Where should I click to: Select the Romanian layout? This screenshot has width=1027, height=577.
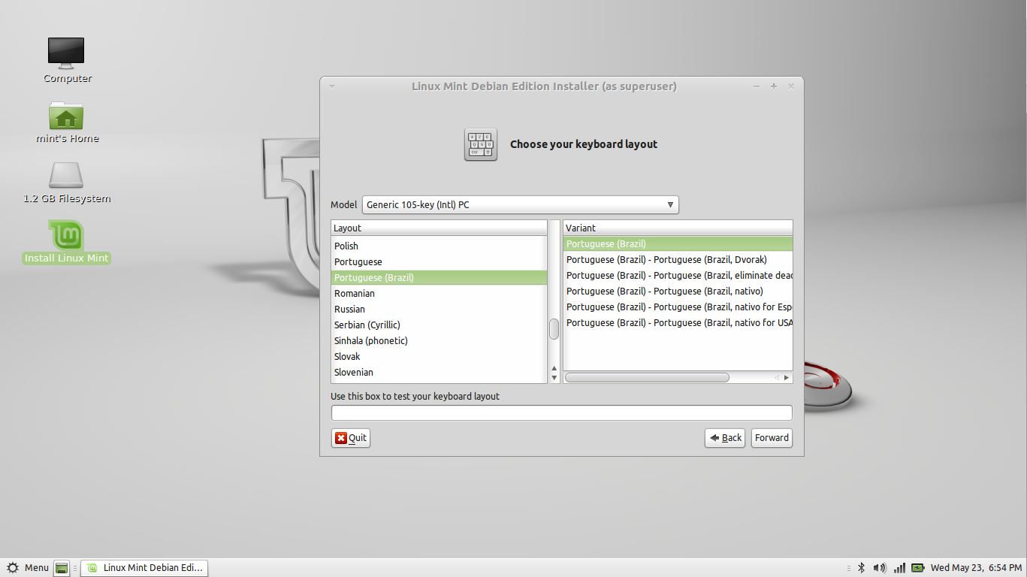pos(439,294)
